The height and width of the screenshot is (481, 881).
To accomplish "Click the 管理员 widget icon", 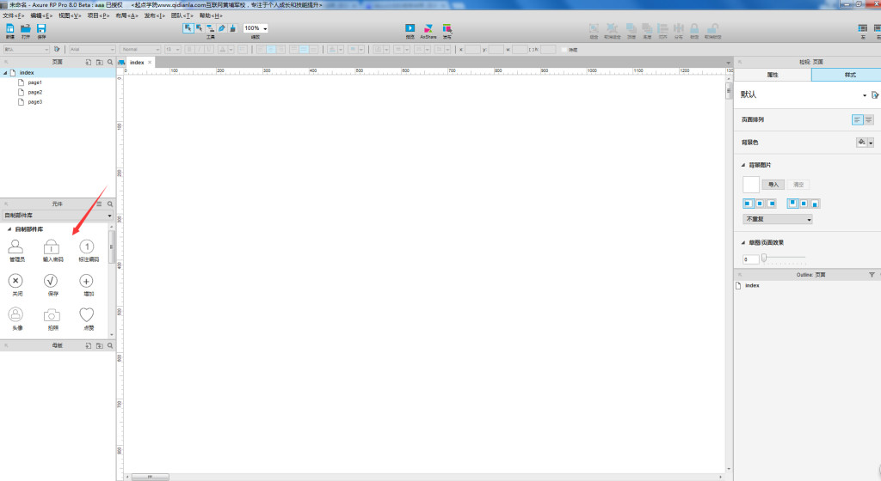I will (x=15, y=247).
